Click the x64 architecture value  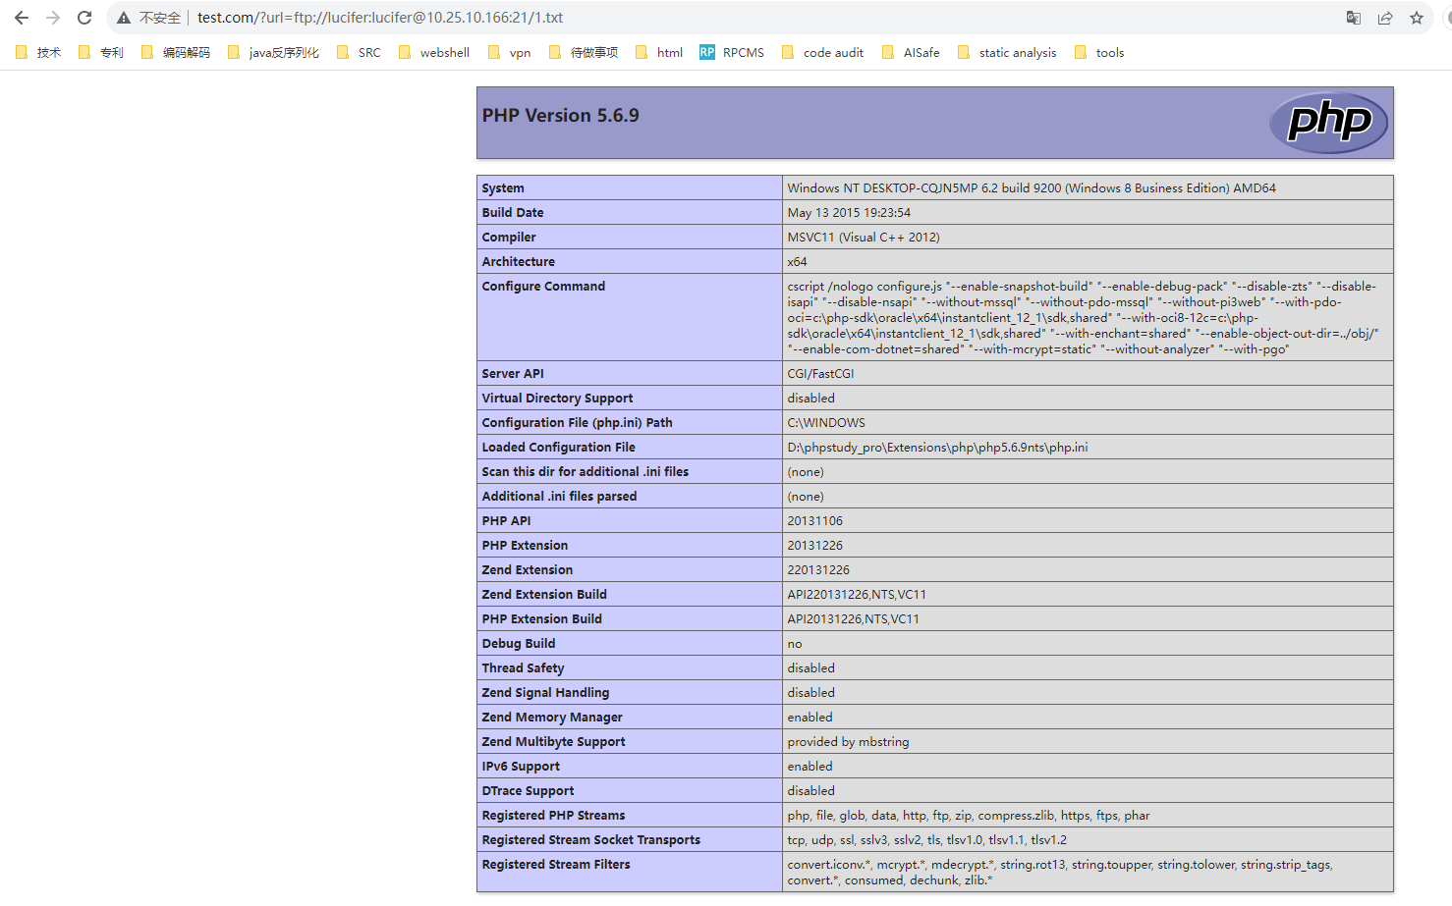click(797, 262)
